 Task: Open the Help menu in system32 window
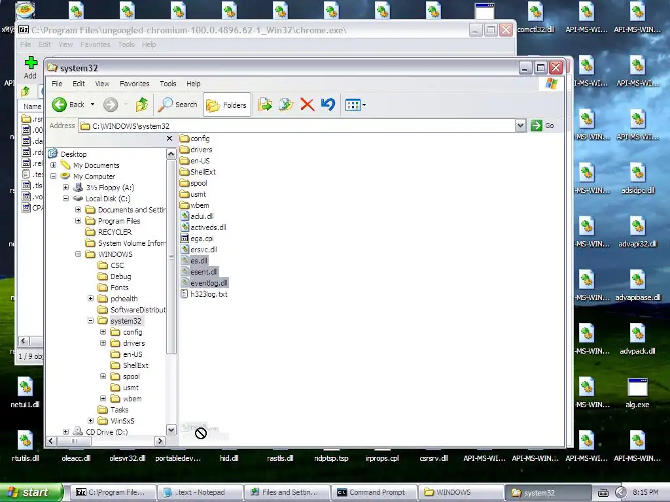pyautogui.click(x=193, y=84)
